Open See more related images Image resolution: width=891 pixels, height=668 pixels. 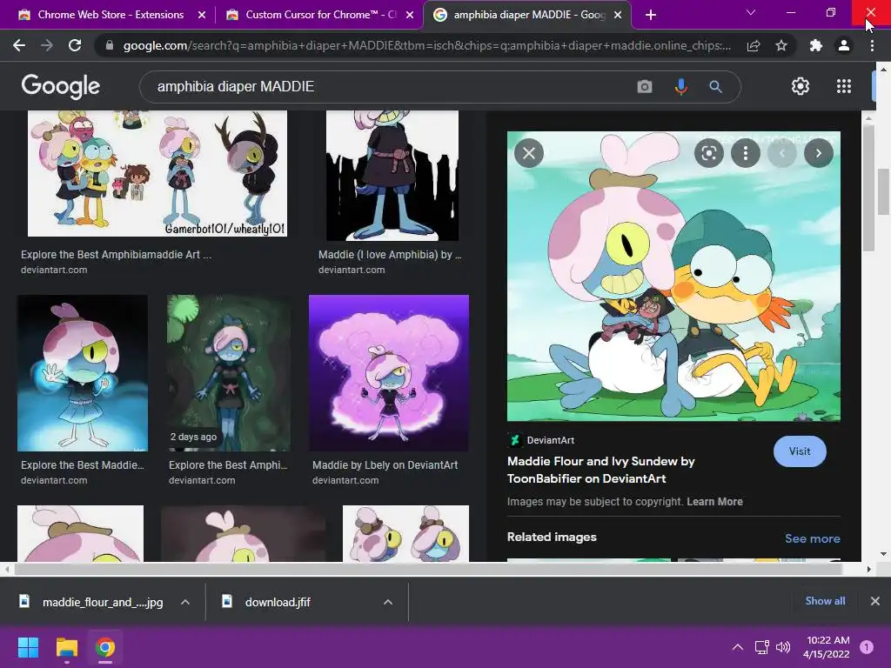[x=812, y=538]
